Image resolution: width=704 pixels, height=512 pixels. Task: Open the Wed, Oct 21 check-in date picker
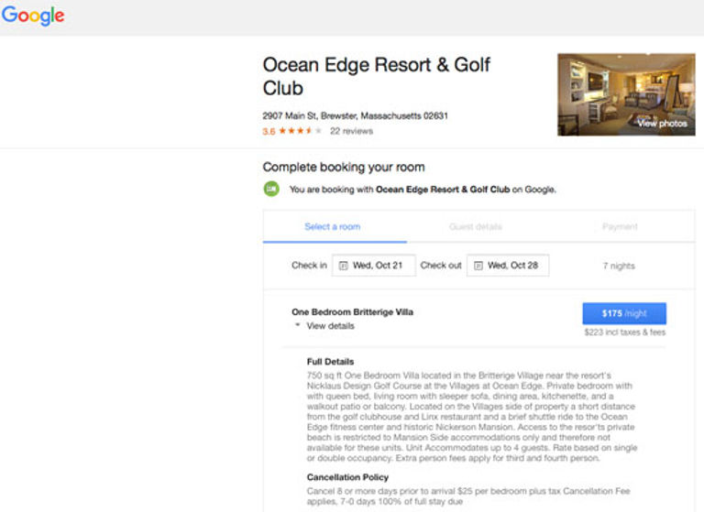374,266
